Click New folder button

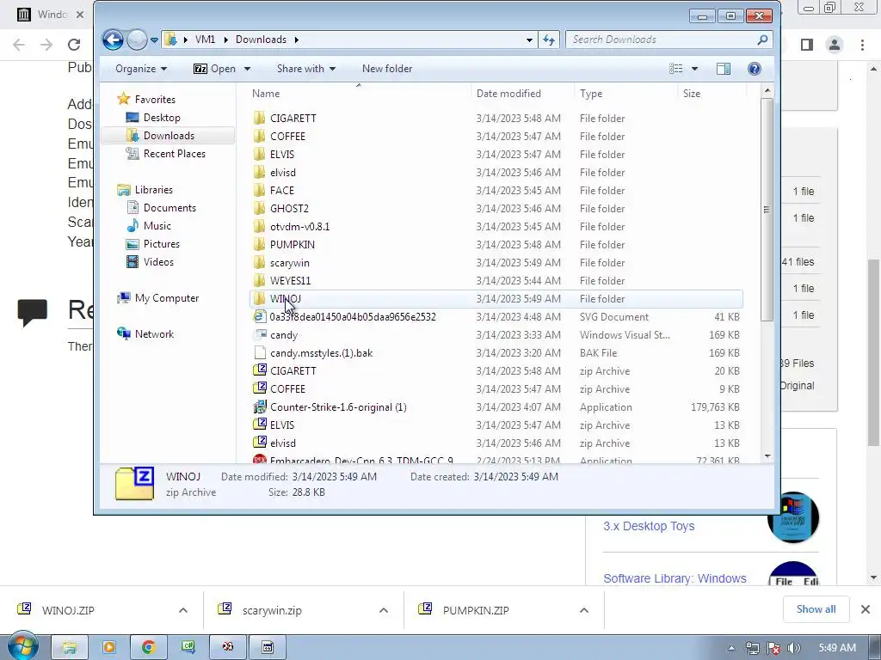[387, 69]
